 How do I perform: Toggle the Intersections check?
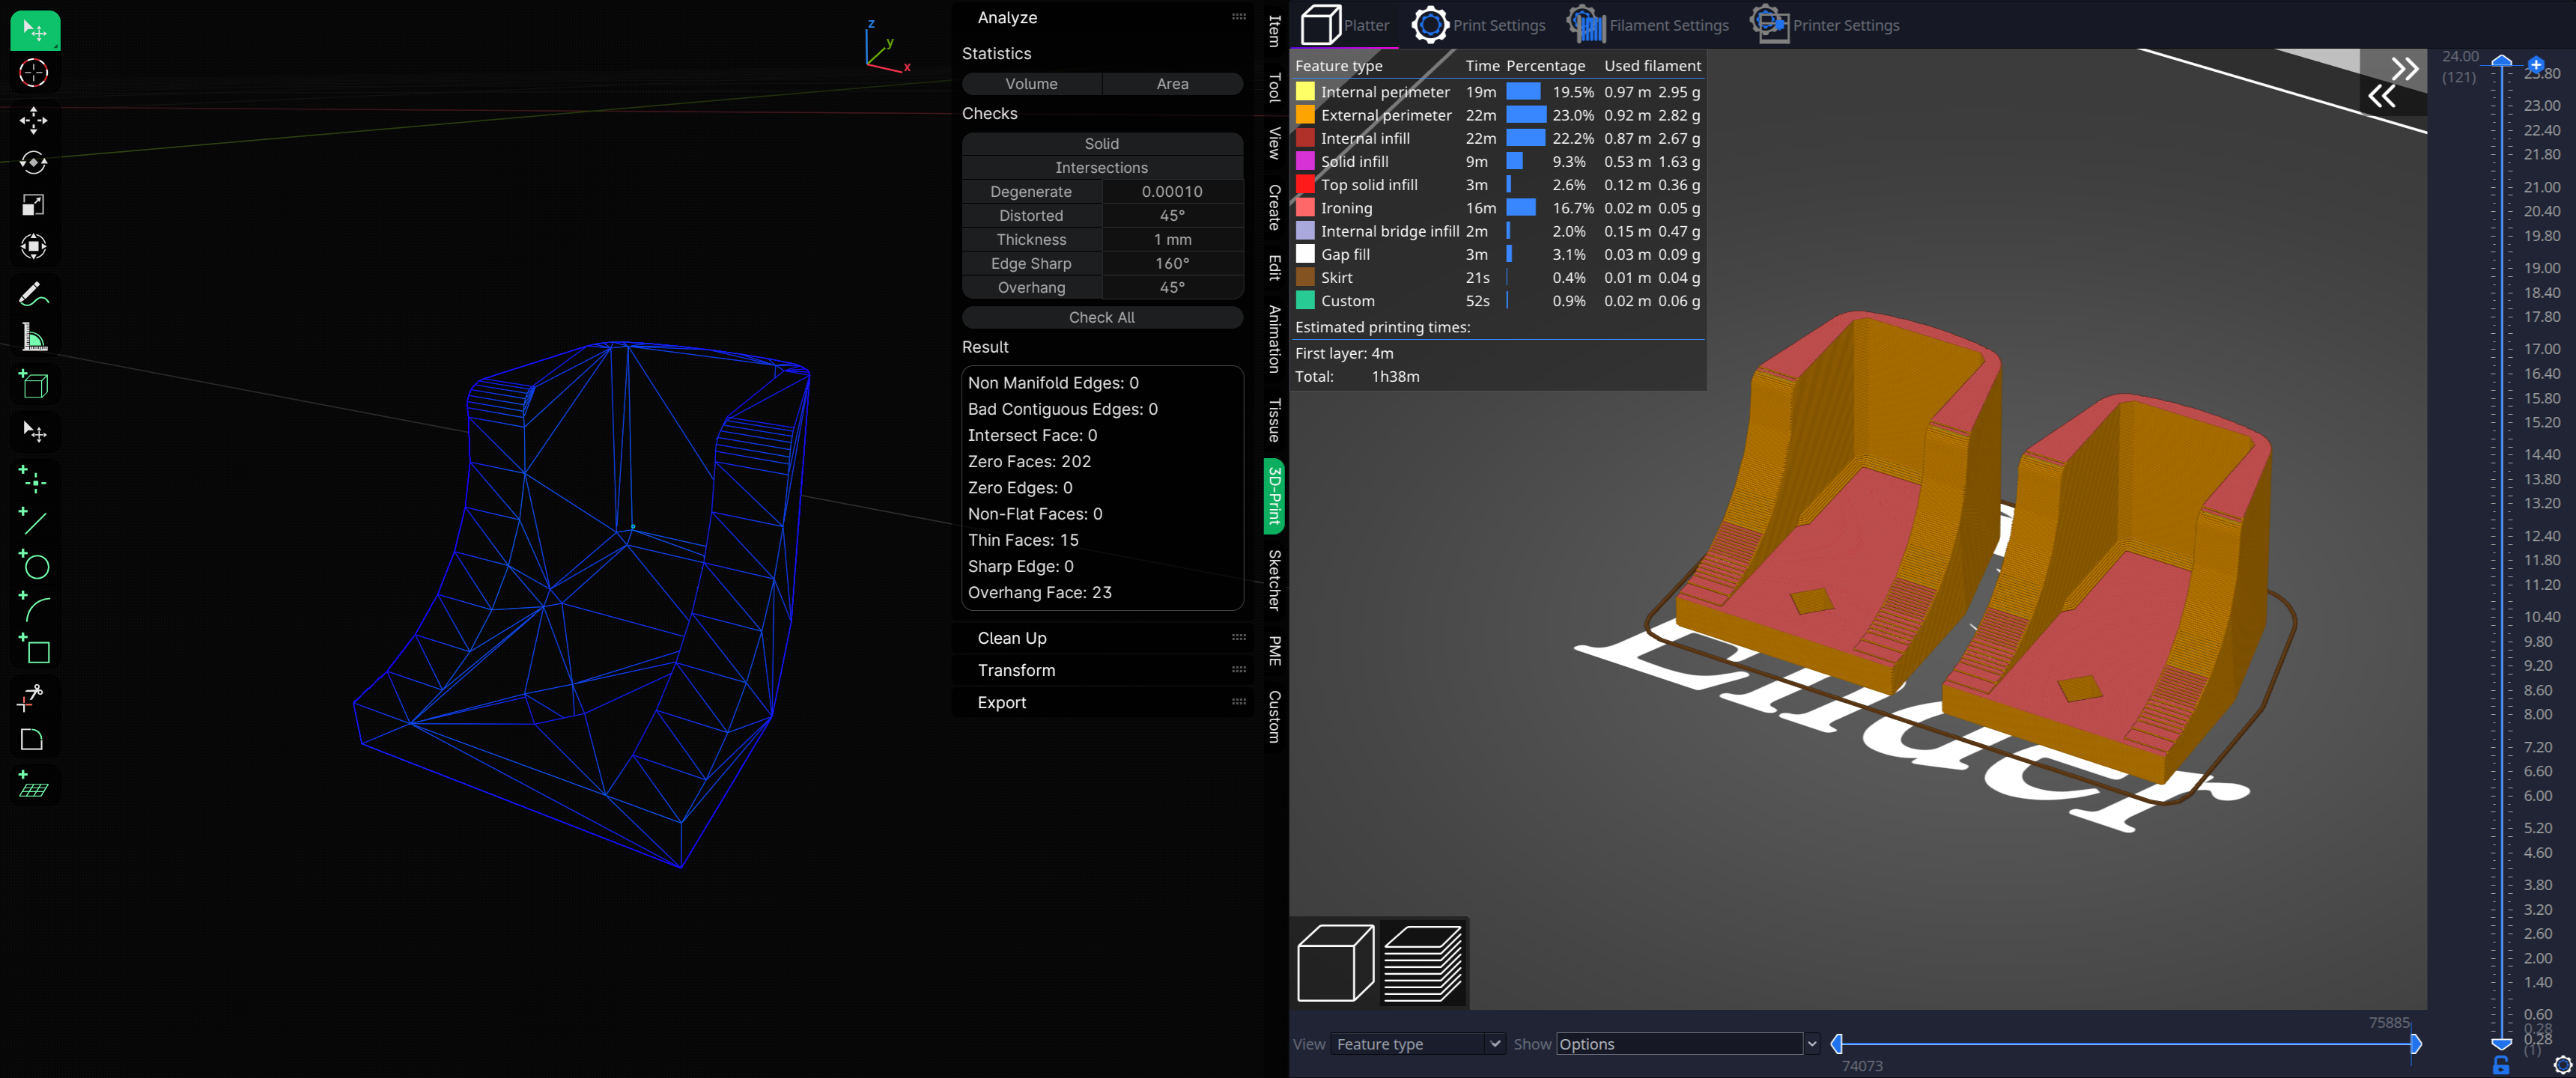point(1101,168)
